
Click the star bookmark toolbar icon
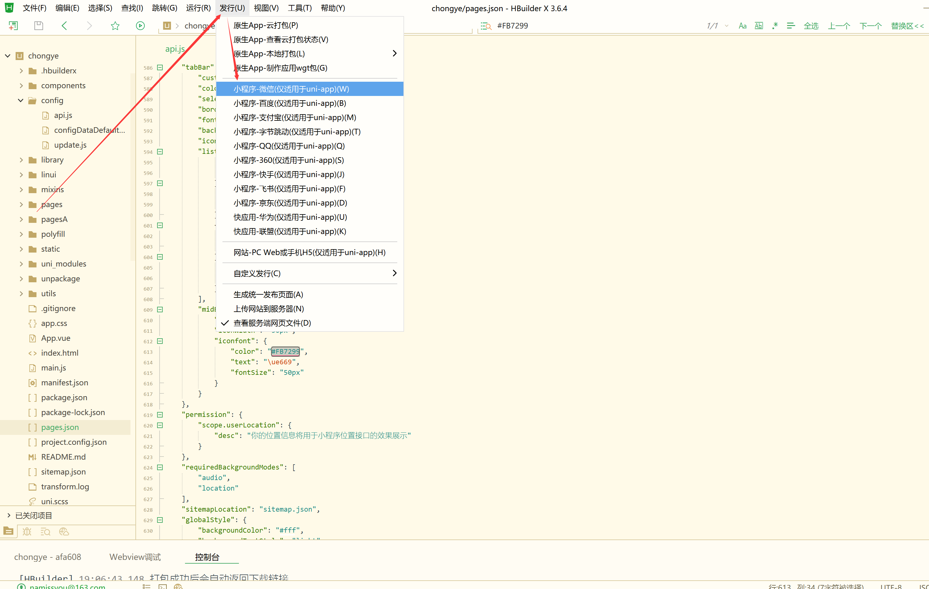[115, 26]
